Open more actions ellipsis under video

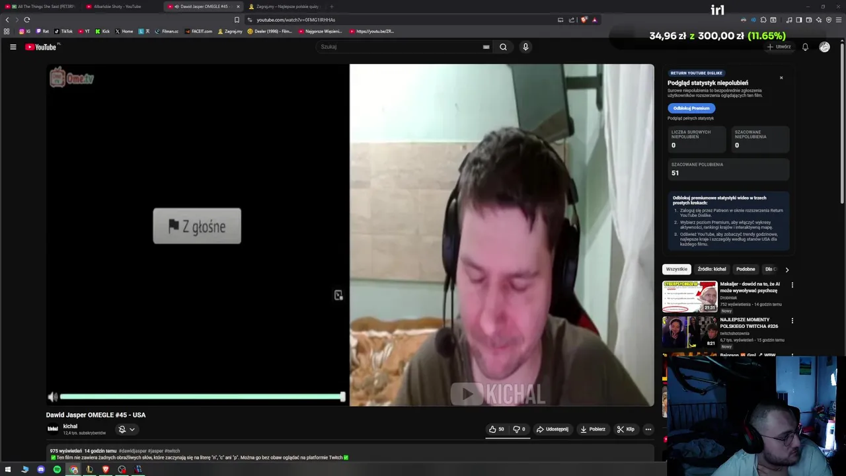(x=648, y=429)
